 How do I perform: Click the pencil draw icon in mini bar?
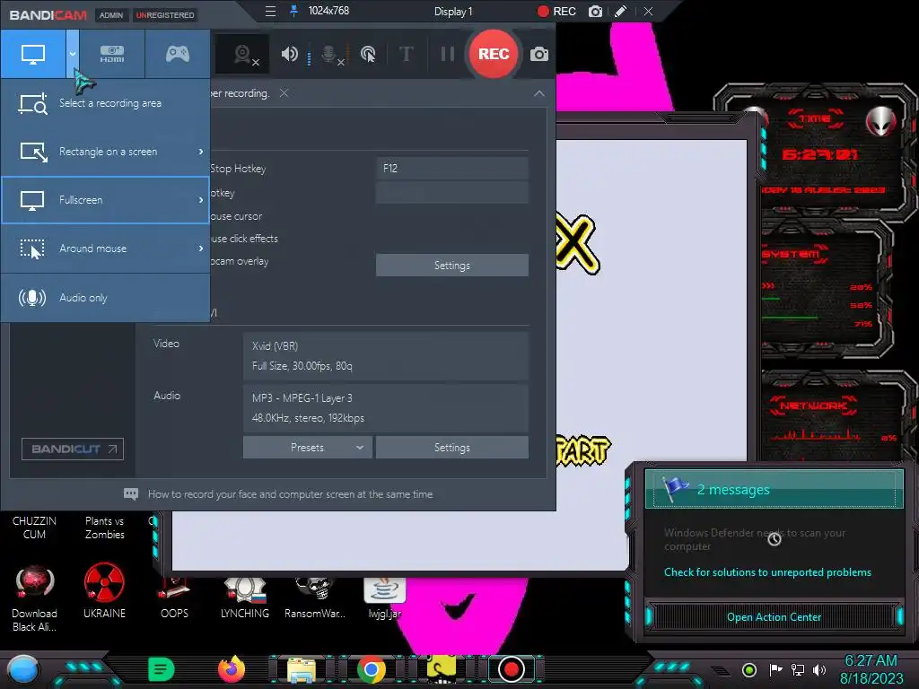pyautogui.click(x=620, y=11)
